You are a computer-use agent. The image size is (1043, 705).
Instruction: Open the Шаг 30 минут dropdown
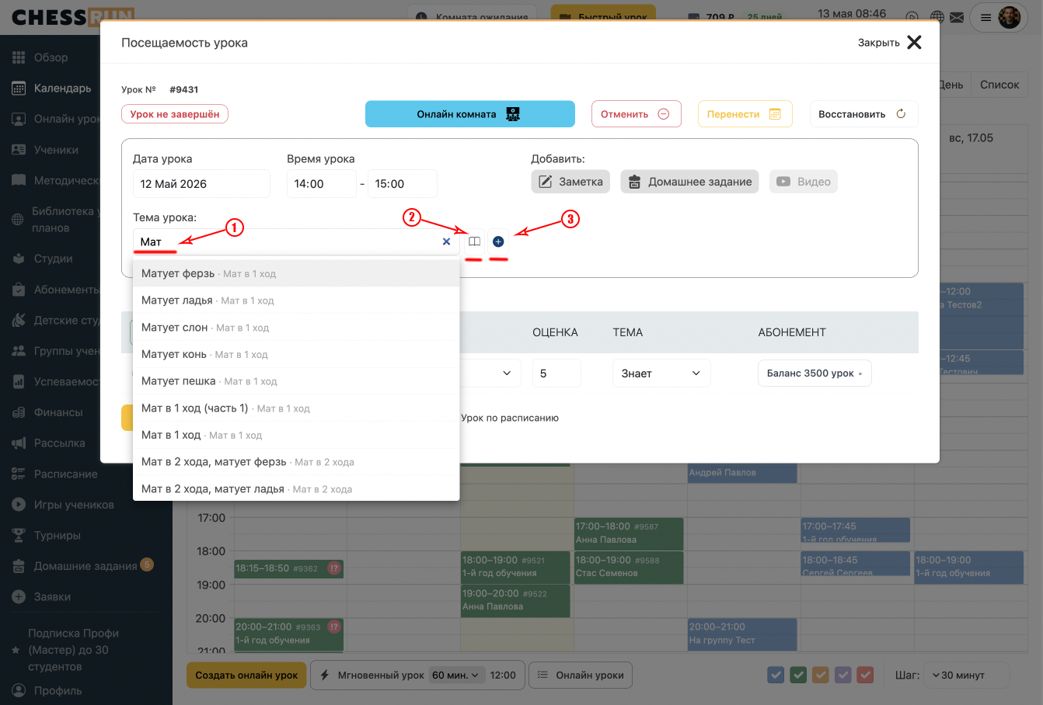(x=968, y=675)
